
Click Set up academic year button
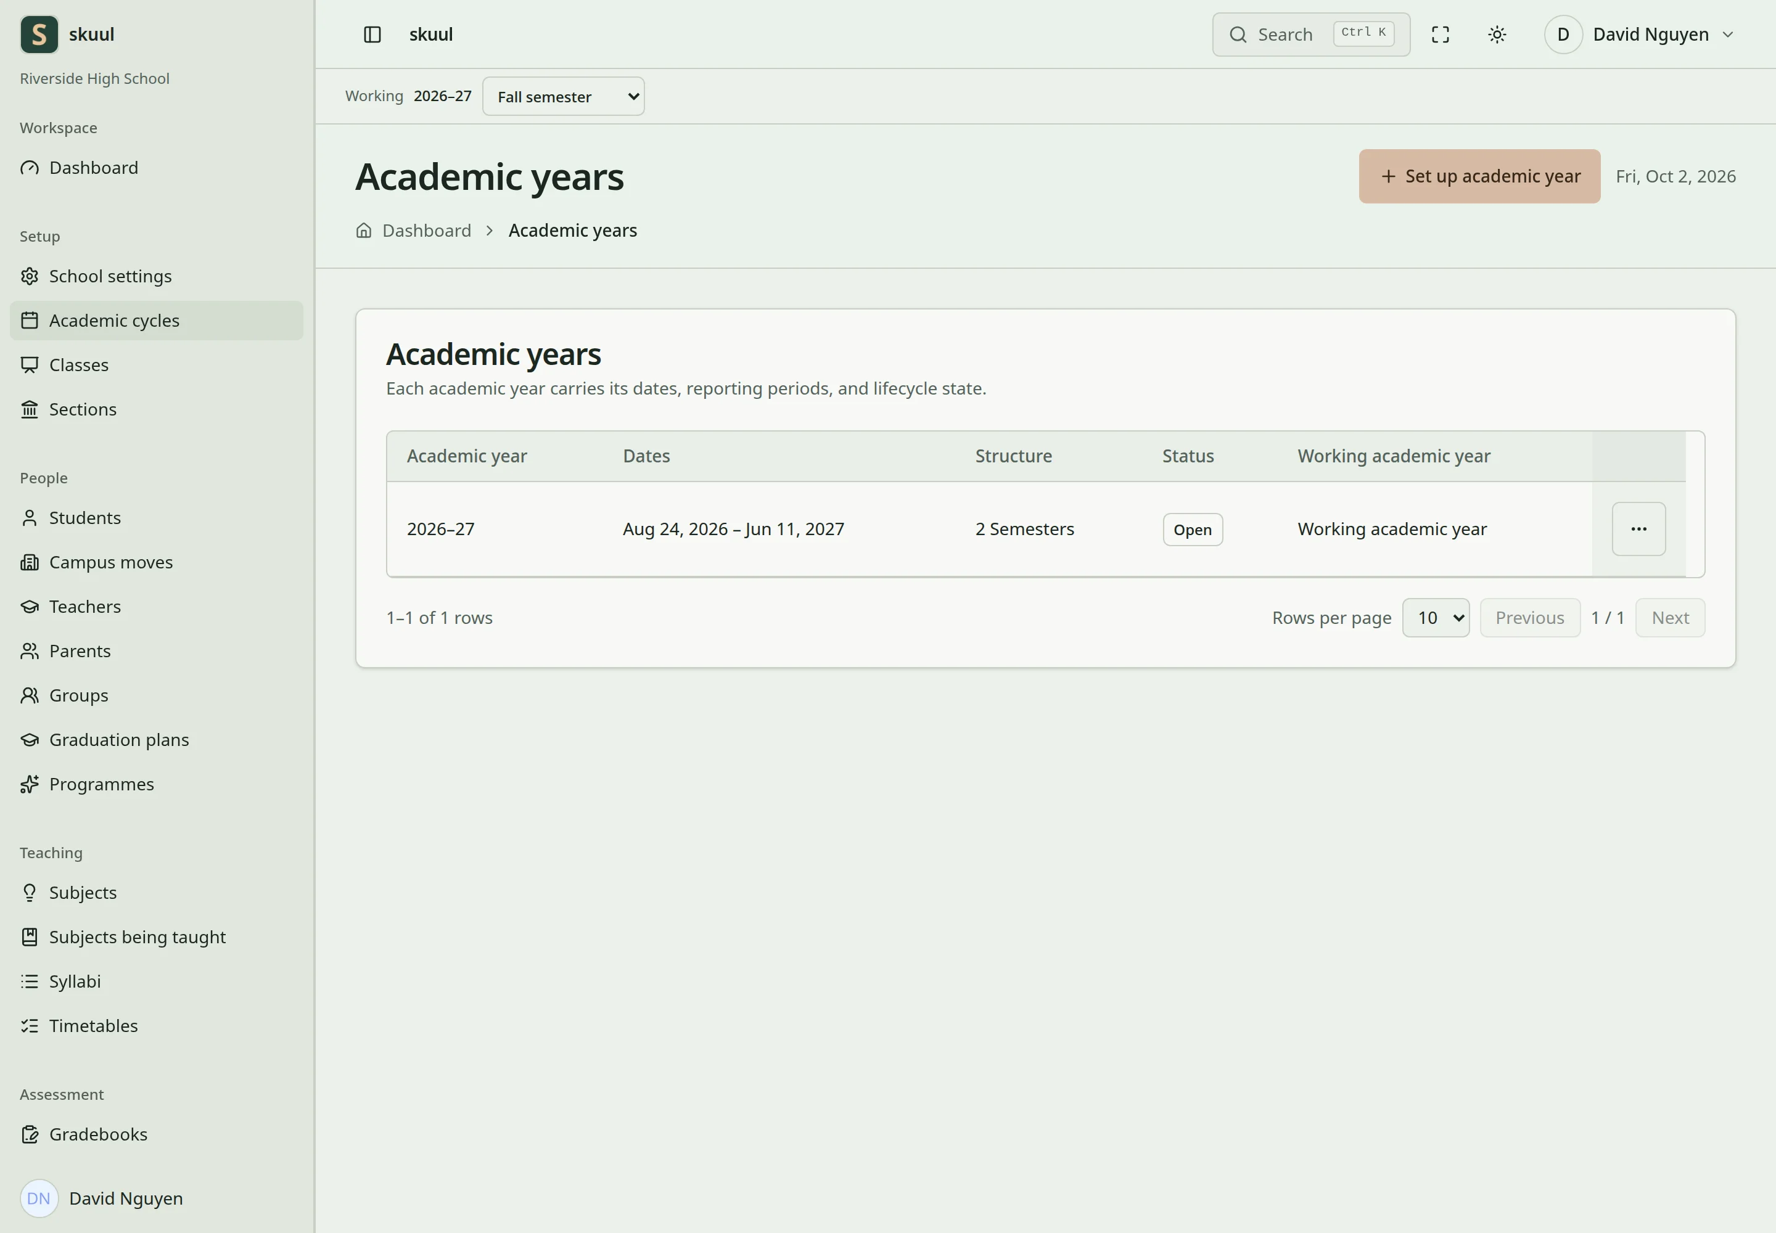(x=1479, y=176)
